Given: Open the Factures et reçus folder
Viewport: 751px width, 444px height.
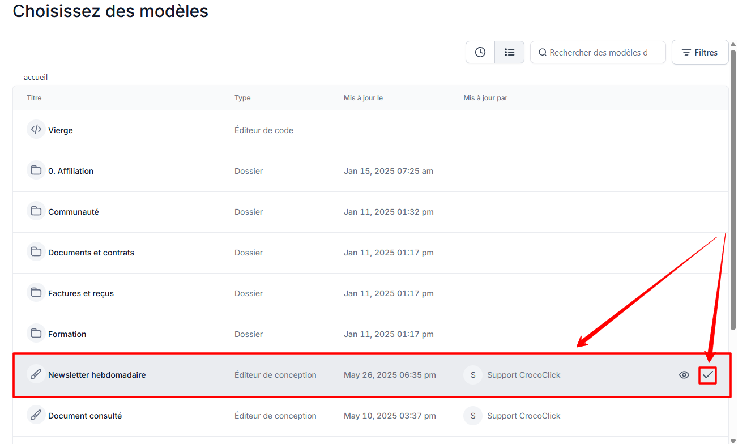Looking at the screenshot, I should click(81, 293).
